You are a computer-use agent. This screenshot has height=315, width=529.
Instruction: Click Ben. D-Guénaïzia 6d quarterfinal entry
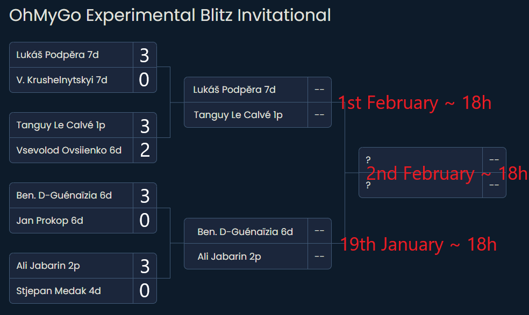pyautogui.click(x=71, y=195)
